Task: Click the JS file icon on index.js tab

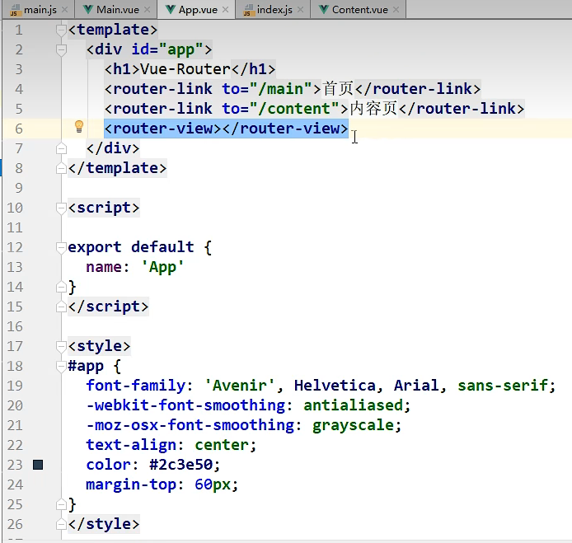Action: [x=248, y=10]
